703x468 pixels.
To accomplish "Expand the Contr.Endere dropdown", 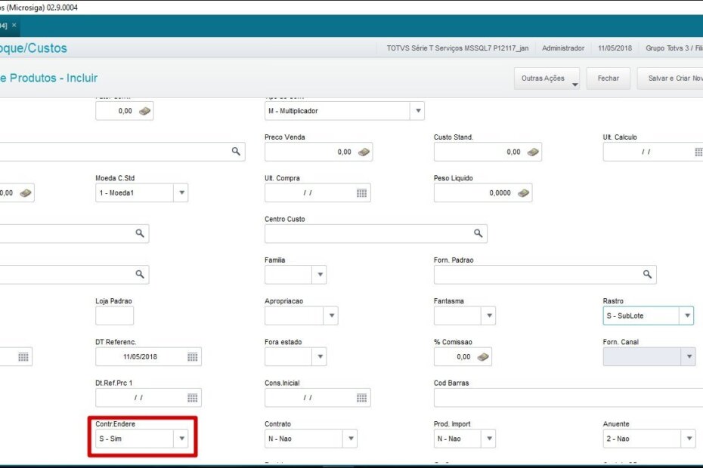I will [180, 439].
